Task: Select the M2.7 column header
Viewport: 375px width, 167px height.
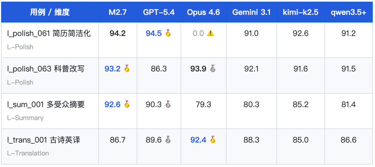Action: click(118, 12)
